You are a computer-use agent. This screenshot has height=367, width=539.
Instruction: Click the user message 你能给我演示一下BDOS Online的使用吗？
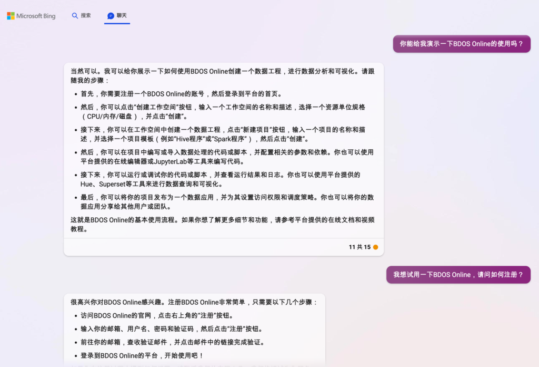(x=462, y=44)
